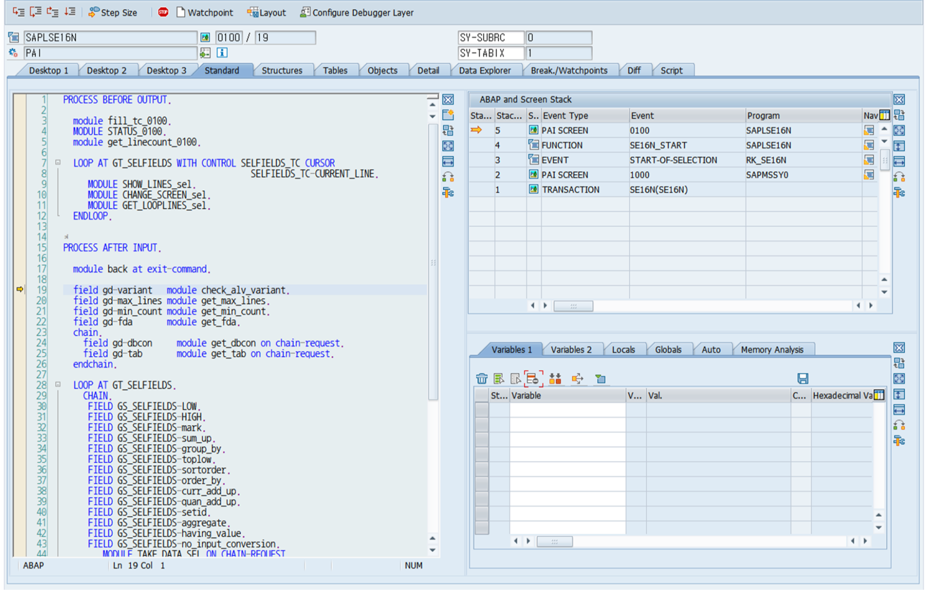Collapse LOOP AT GT_SELFIELDS WITH CONTROL block
Image resolution: width=925 pixels, height=590 pixels.
pos(58,162)
